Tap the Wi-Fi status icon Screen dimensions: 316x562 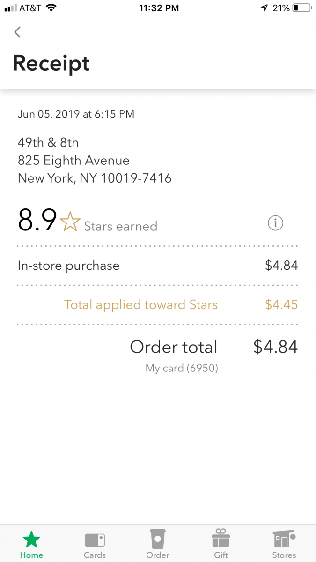tap(51, 8)
